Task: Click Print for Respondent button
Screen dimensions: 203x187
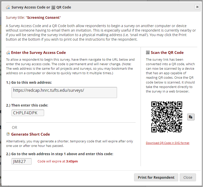Action: pyautogui.click(x=156, y=177)
